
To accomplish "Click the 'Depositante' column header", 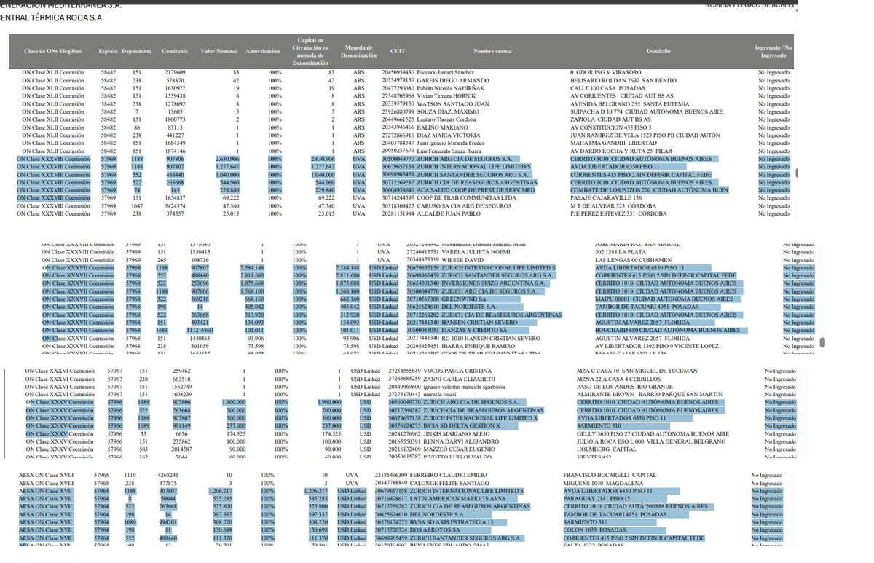I will tap(137, 52).
